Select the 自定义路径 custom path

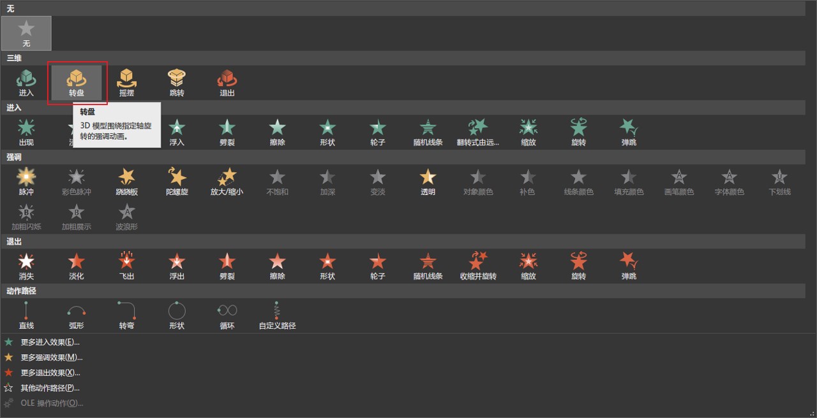click(277, 315)
